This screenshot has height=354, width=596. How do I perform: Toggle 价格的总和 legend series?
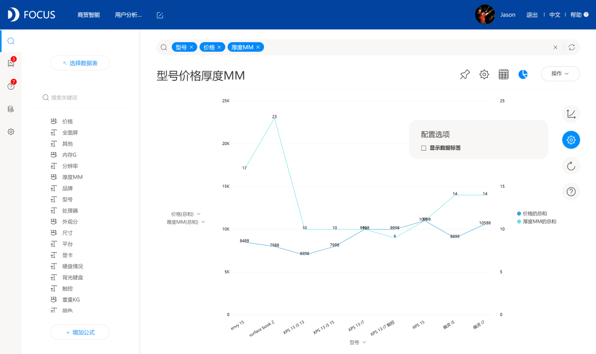[x=534, y=213]
